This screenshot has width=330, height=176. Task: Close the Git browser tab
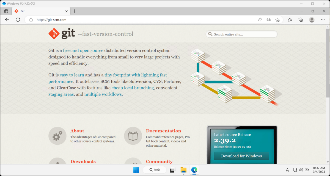(67, 11)
